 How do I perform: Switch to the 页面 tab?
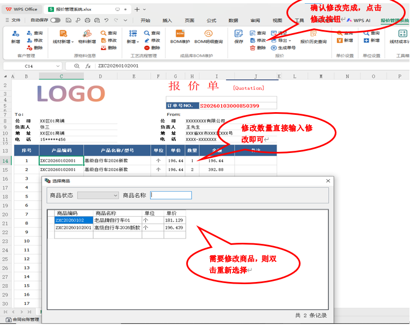(x=189, y=20)
